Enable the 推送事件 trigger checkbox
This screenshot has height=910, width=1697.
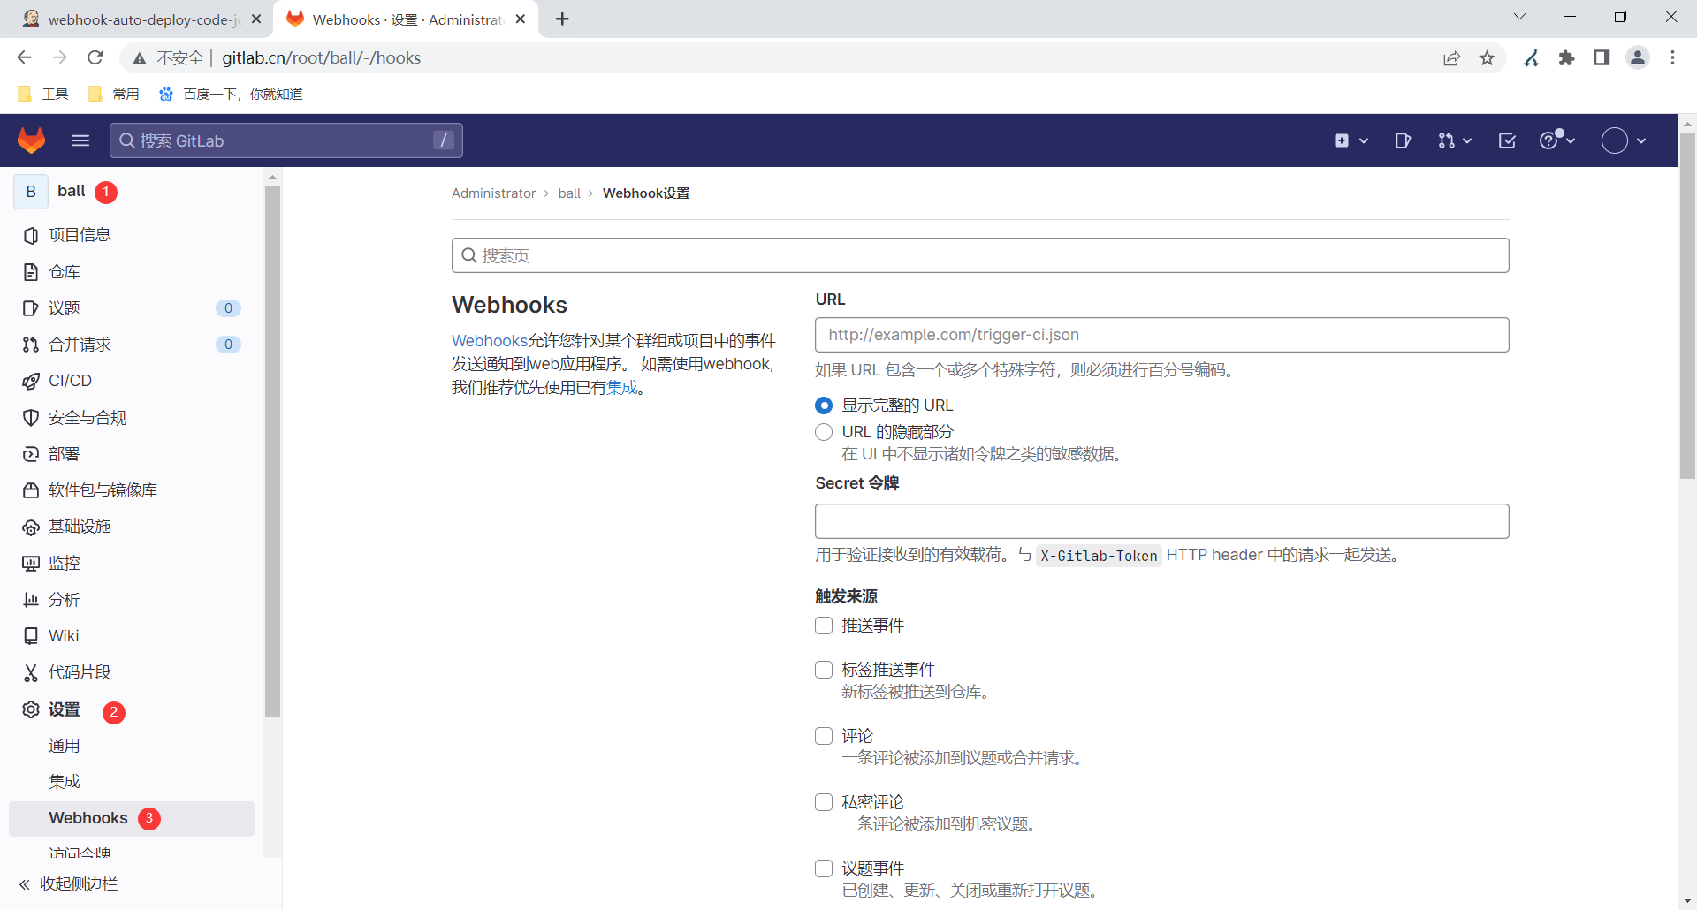point(824,626)
